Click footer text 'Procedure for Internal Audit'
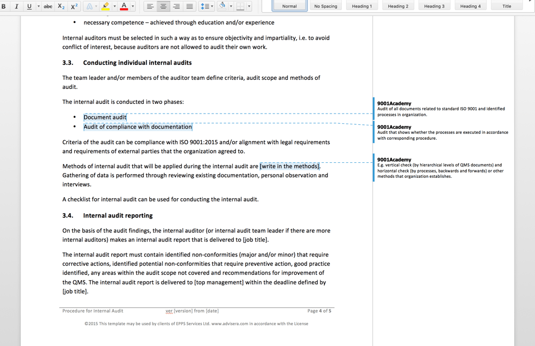The image size is (535, 346). click(93, 311)
